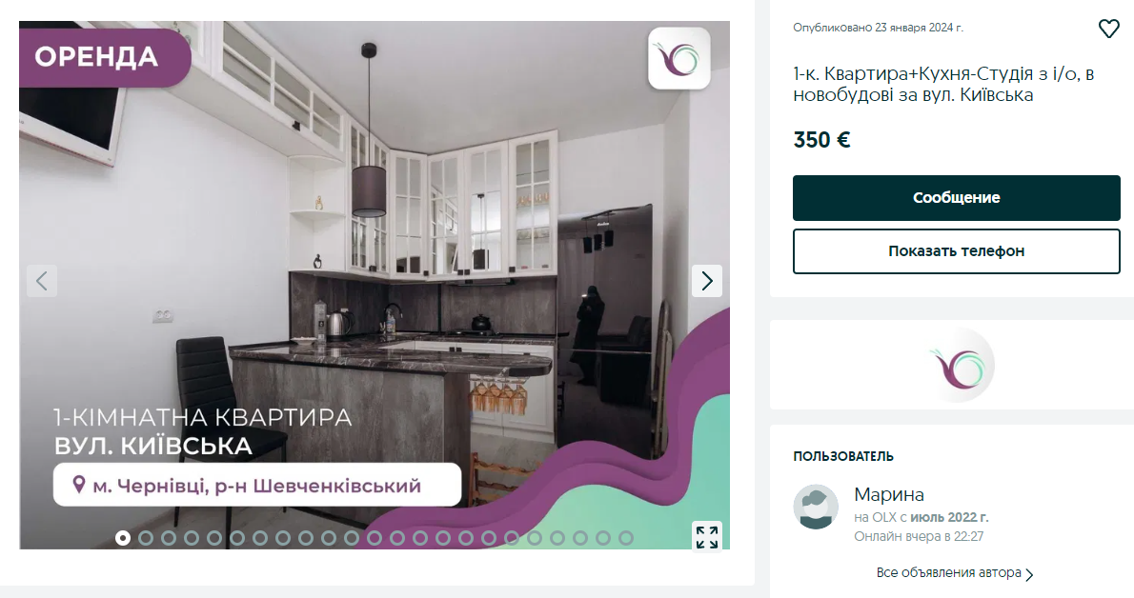The image size is (1134, 598).
Task: Select the second gallery pagination dot
Action: [x=146, y=538]
